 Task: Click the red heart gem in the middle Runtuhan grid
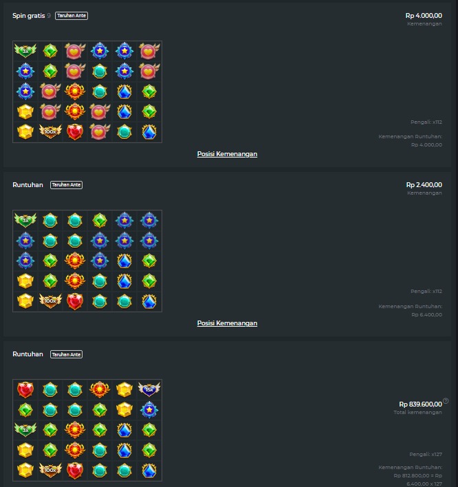click(75, 301)
